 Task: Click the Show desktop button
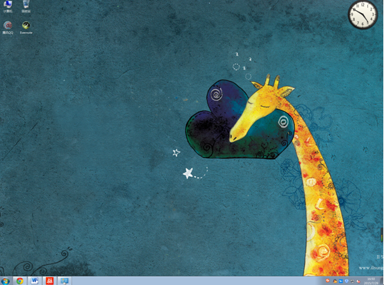tap(382, 281)
